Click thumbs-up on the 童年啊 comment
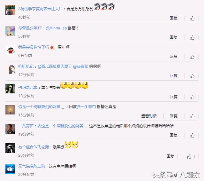The image size is (204, 181). point(192,57)
